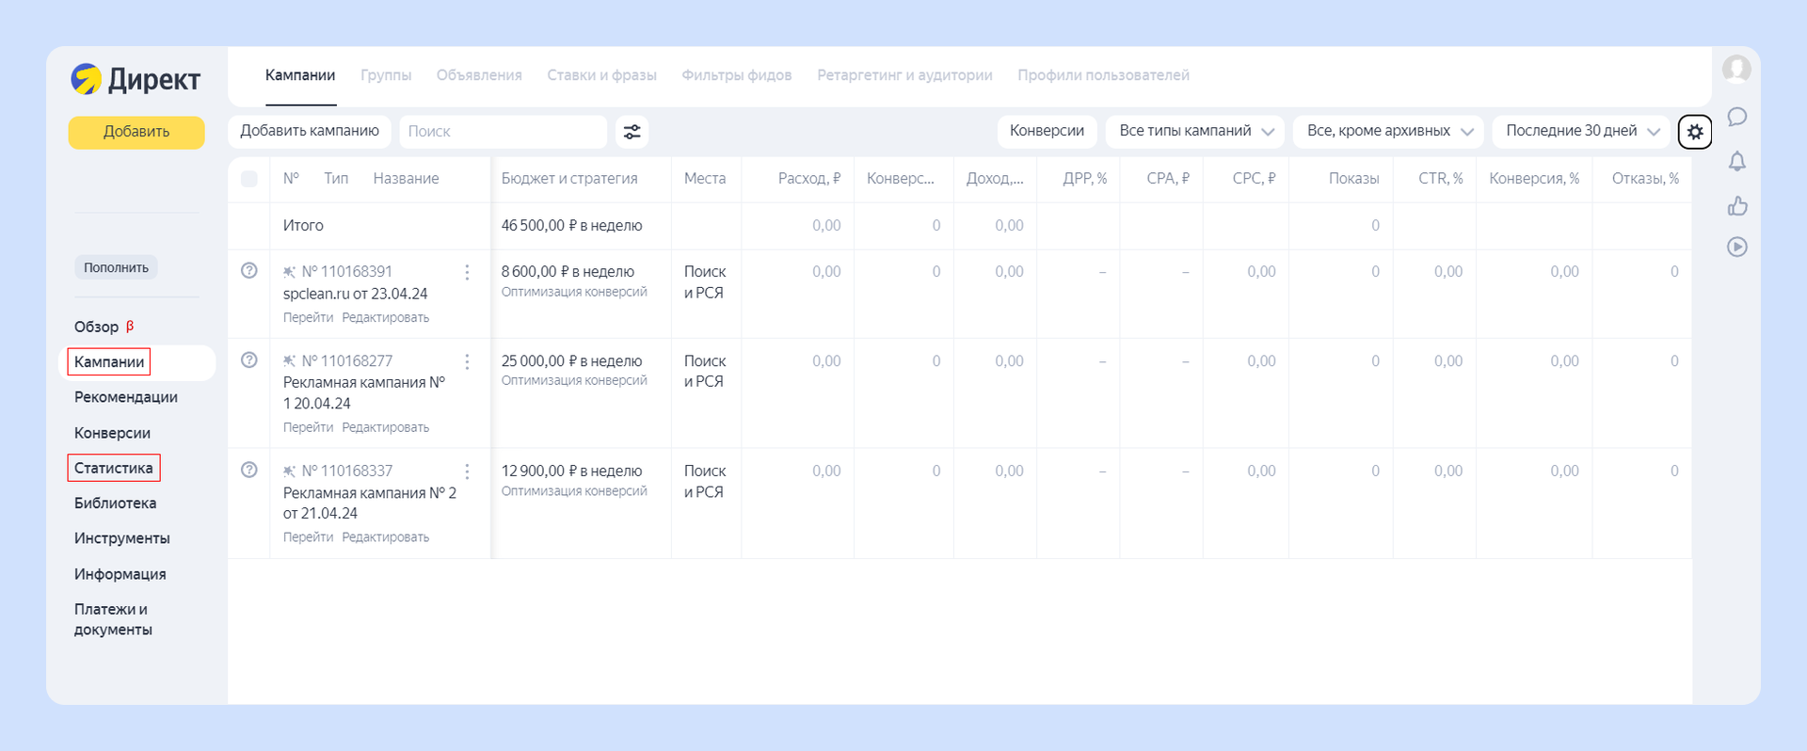Sort by the "CPC, ₽" column header
Viewport: 1807px width, 751px height.
coord(1255,179)
